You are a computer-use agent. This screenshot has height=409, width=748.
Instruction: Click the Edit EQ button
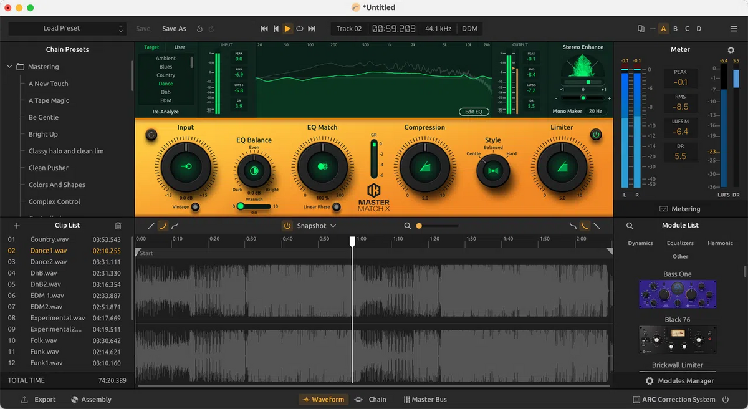pyautogui.click(x=473, y=112)
